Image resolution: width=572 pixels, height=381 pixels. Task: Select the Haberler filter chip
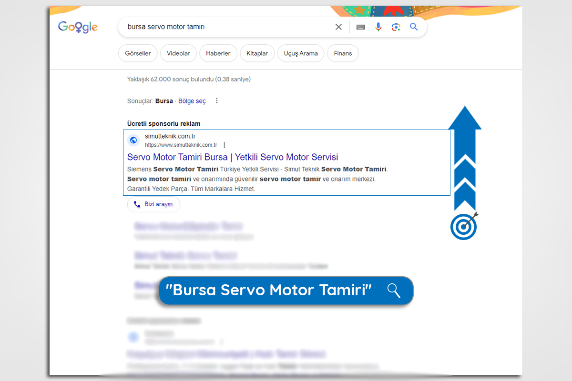tap(218, 53)
